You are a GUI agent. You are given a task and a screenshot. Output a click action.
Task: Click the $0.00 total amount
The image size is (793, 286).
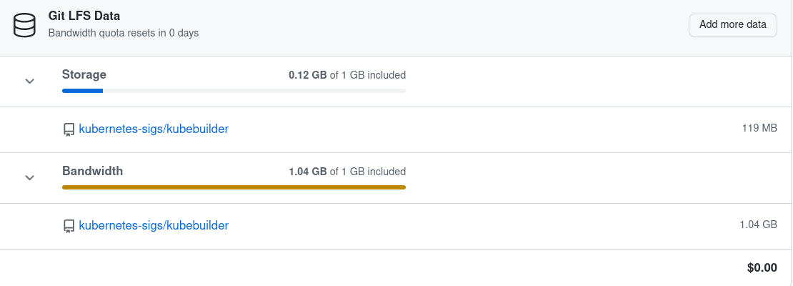click(762, 268)
